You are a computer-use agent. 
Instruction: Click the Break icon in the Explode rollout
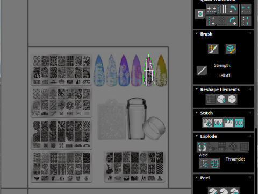(x=202, y=147)
